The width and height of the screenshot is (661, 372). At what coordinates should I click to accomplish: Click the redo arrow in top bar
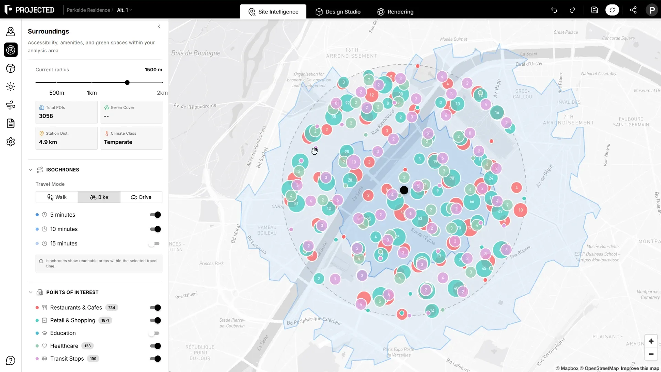[x=573, y=10]
